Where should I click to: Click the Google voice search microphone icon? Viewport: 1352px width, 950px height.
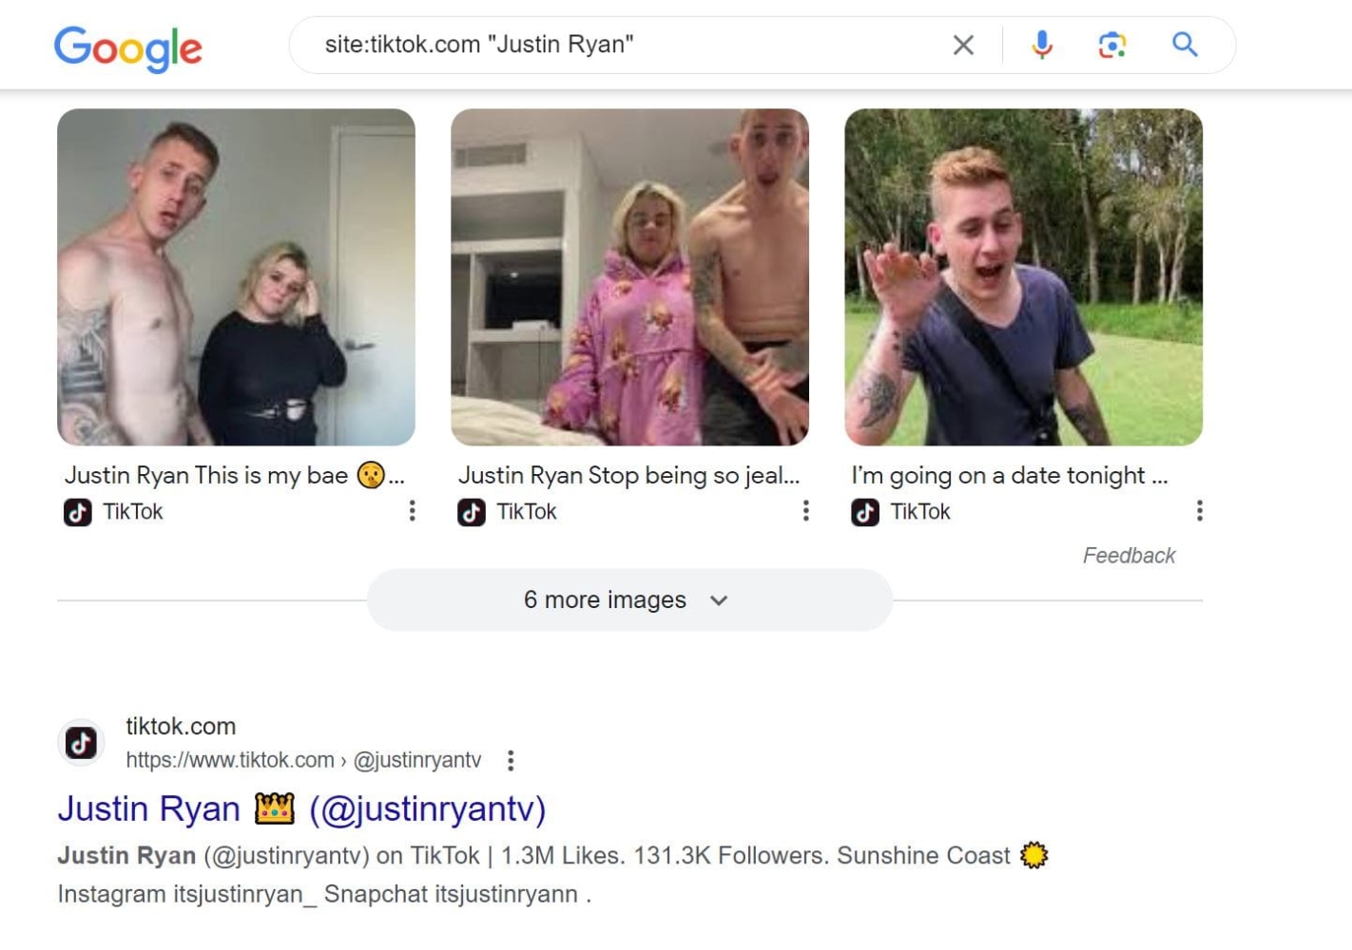pyautogui.click(x=1042, y=44)
